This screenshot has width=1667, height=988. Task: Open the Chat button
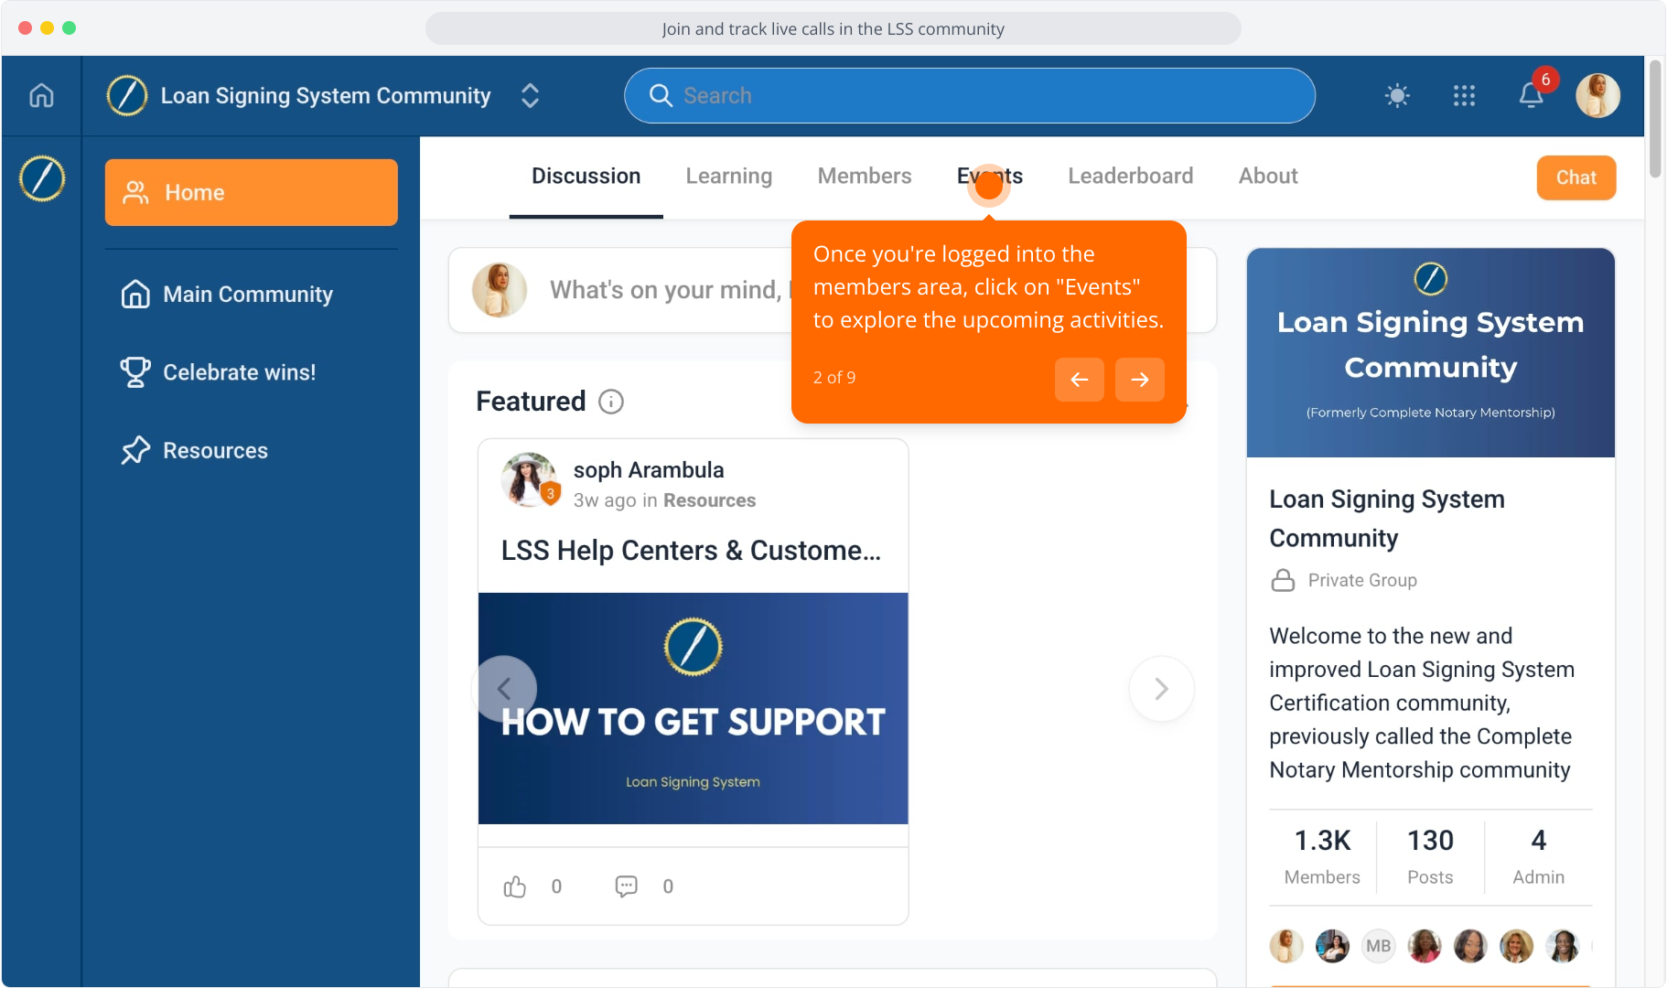coord(1576,177)
